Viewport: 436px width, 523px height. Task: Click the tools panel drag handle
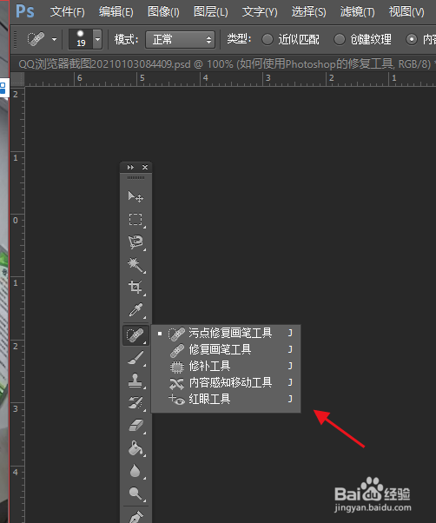point(136,178)
